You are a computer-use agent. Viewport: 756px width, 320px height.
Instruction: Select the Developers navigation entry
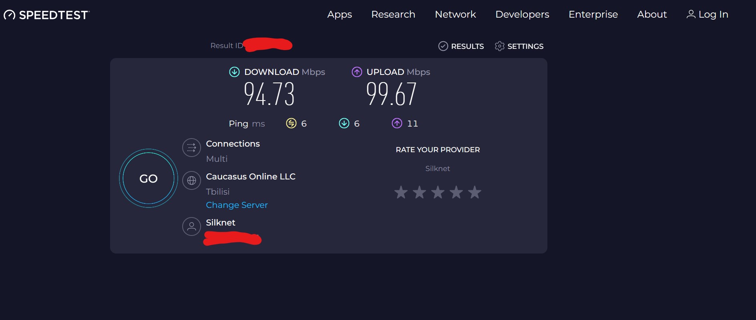(522, 14)
